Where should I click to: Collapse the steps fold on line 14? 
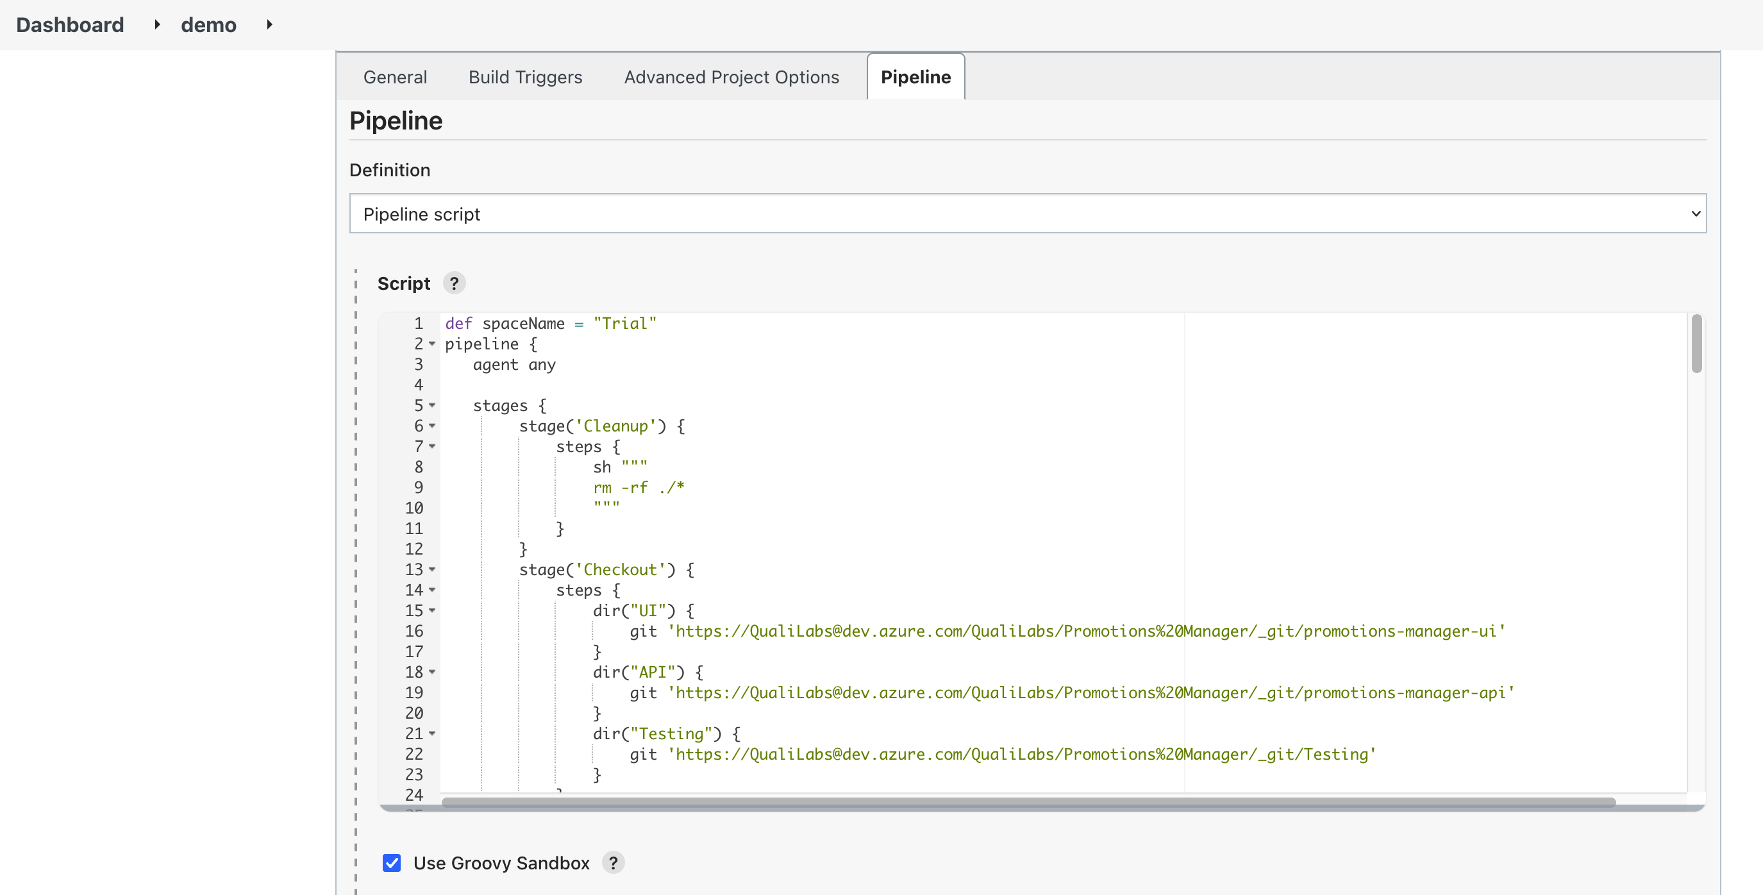432,590
